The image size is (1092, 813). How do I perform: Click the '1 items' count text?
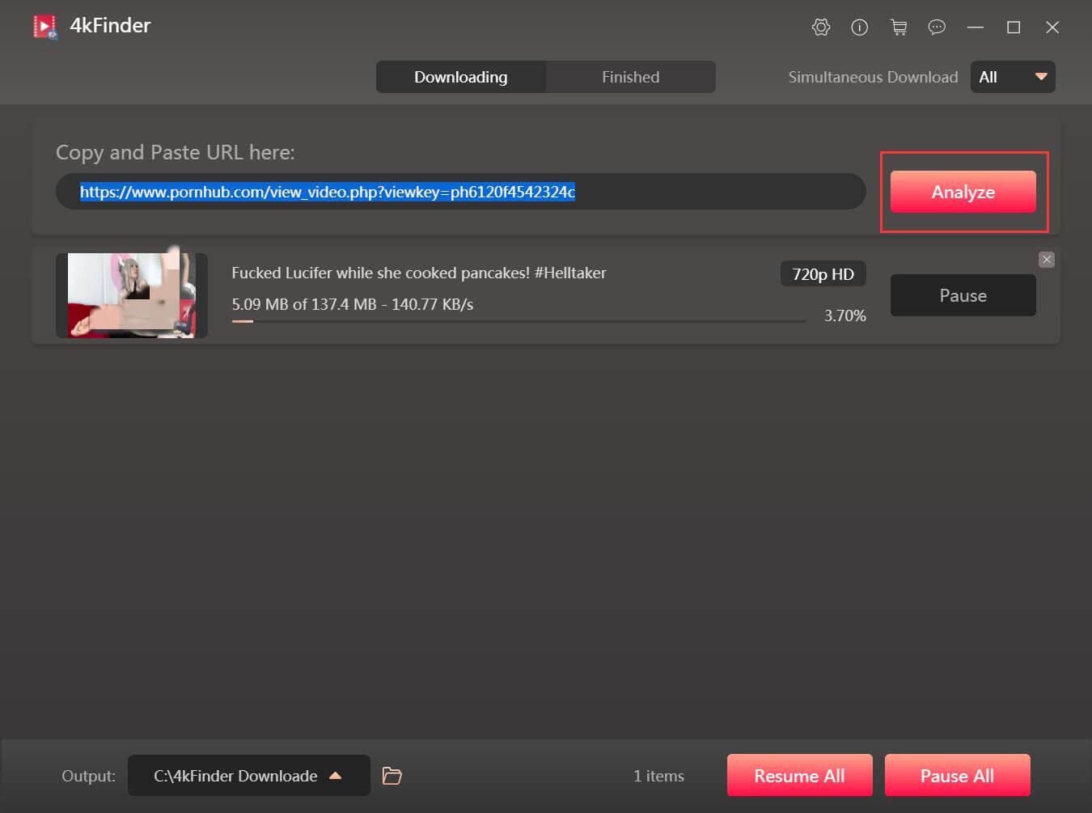tap(659, 776)
